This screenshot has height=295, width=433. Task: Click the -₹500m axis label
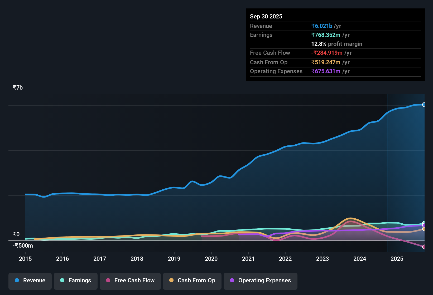click(x=22, y=245)
